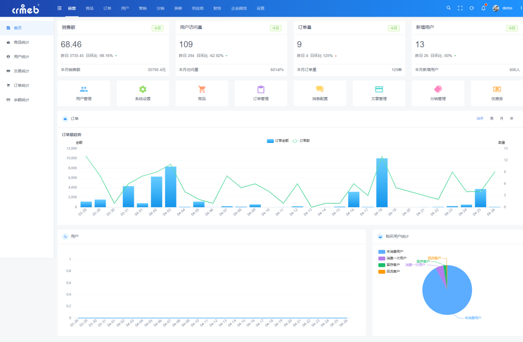Open 用户管理 shortcut card

84,93
